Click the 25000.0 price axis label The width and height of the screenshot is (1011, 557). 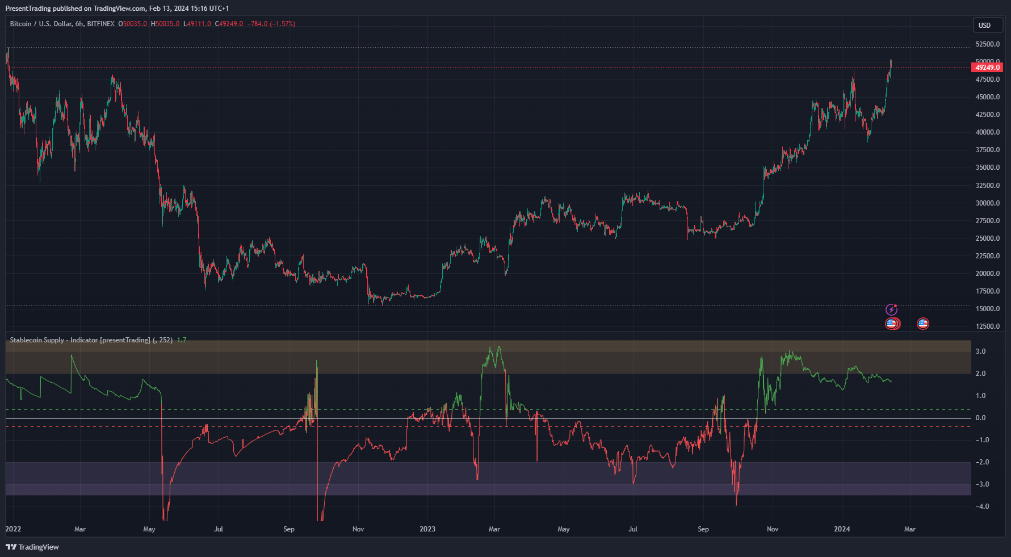coord(988,238)
